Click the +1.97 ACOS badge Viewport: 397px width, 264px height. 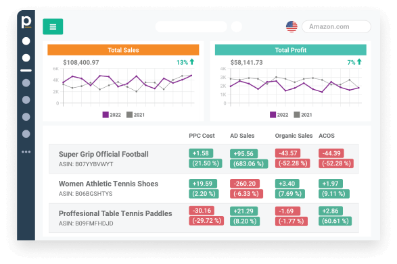pyautogui.click(x=331, y=184)
